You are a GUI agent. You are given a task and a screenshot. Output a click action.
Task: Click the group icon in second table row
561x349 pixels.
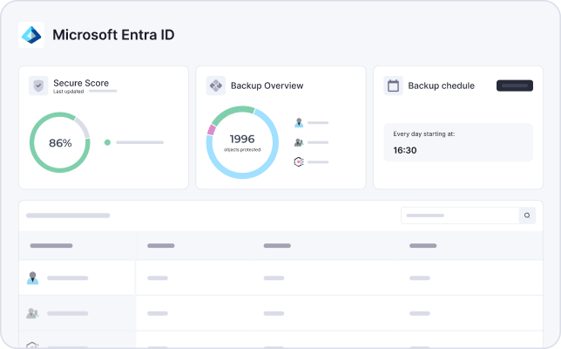click(x=33, y=312)
